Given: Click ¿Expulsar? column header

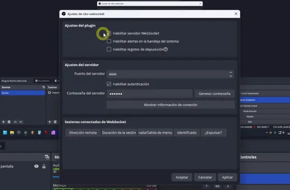Looking at the screenshot, I should pyautogui.click(x=213, y=133).
